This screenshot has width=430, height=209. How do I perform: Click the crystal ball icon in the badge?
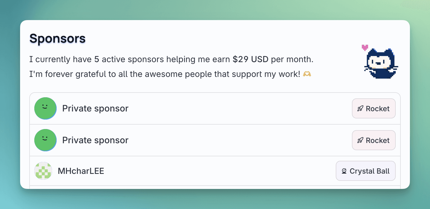pos(344,171)
